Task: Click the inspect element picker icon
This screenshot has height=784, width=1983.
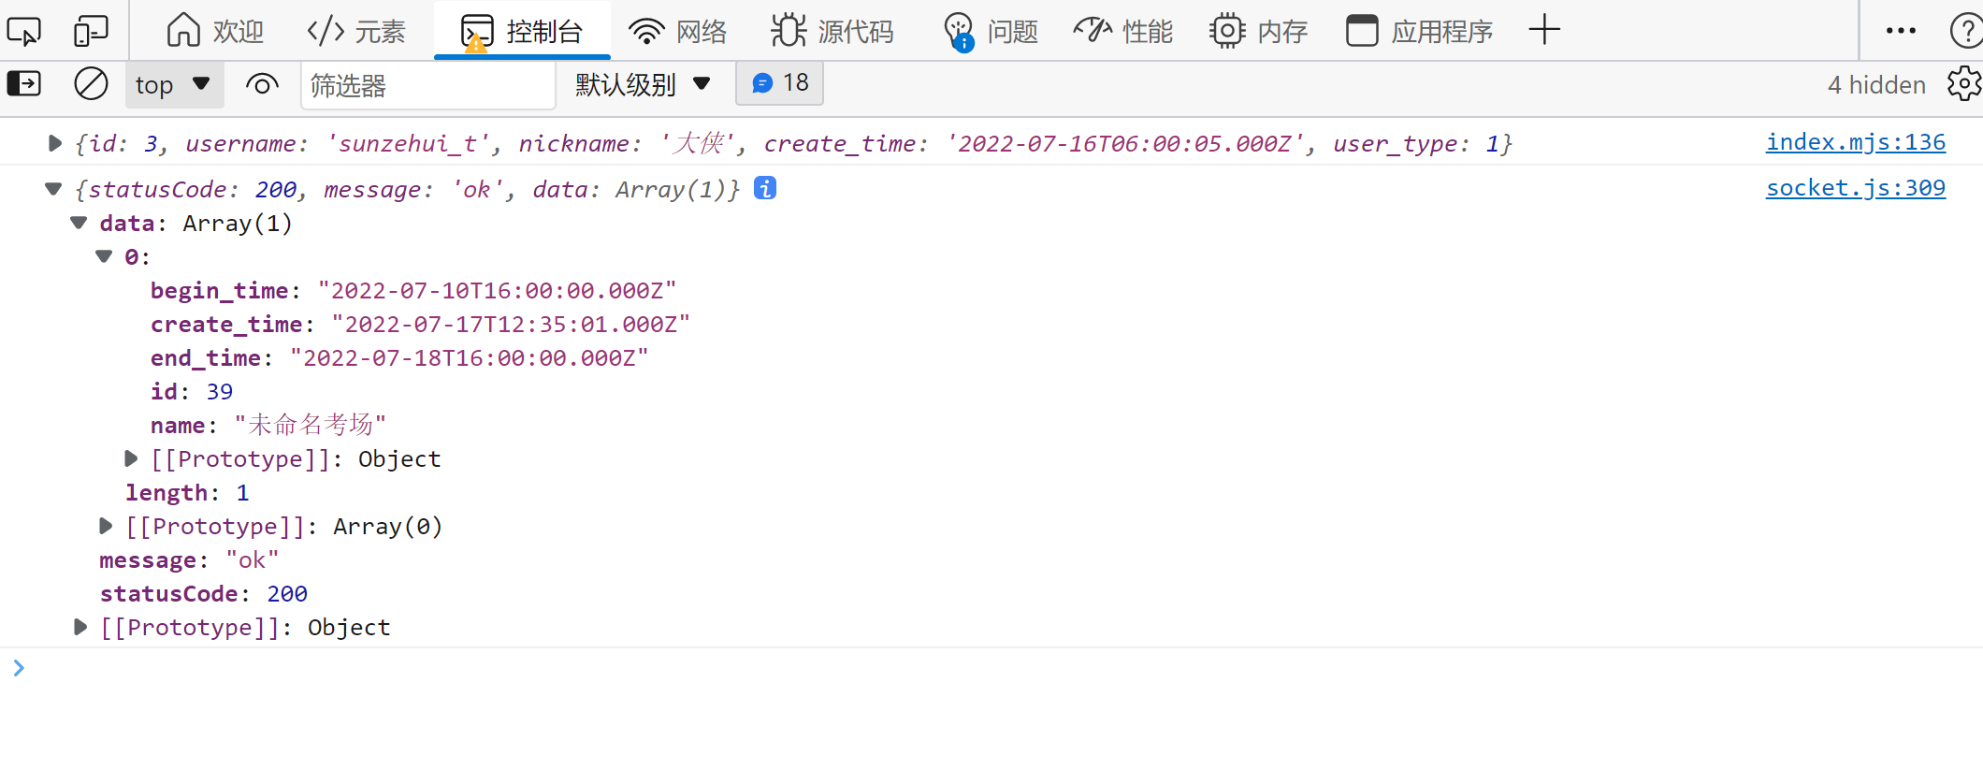Action: [x=24, y=31]
